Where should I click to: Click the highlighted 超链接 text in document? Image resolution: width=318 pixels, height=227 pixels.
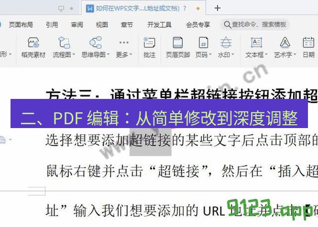point(151,140)
